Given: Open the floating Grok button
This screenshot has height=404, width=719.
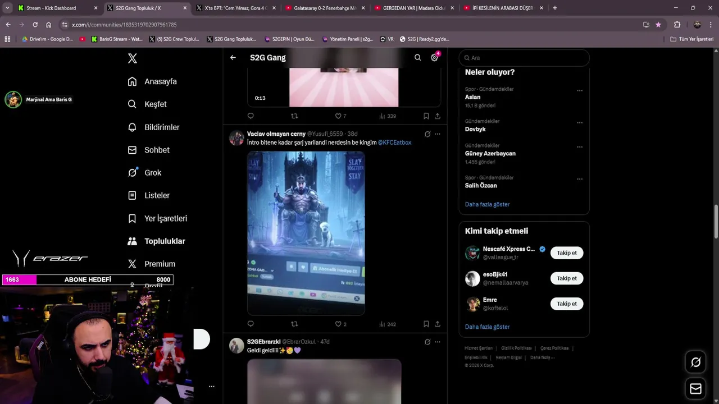Looking at the screenshot, I should coord(695,362).
